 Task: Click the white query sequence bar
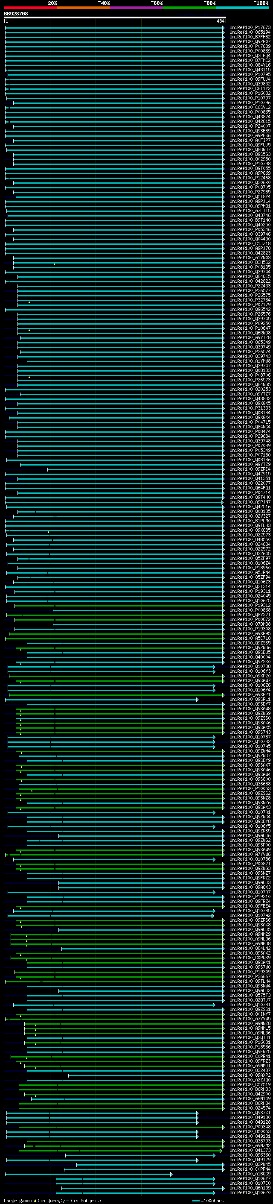(x=115, y=18)
